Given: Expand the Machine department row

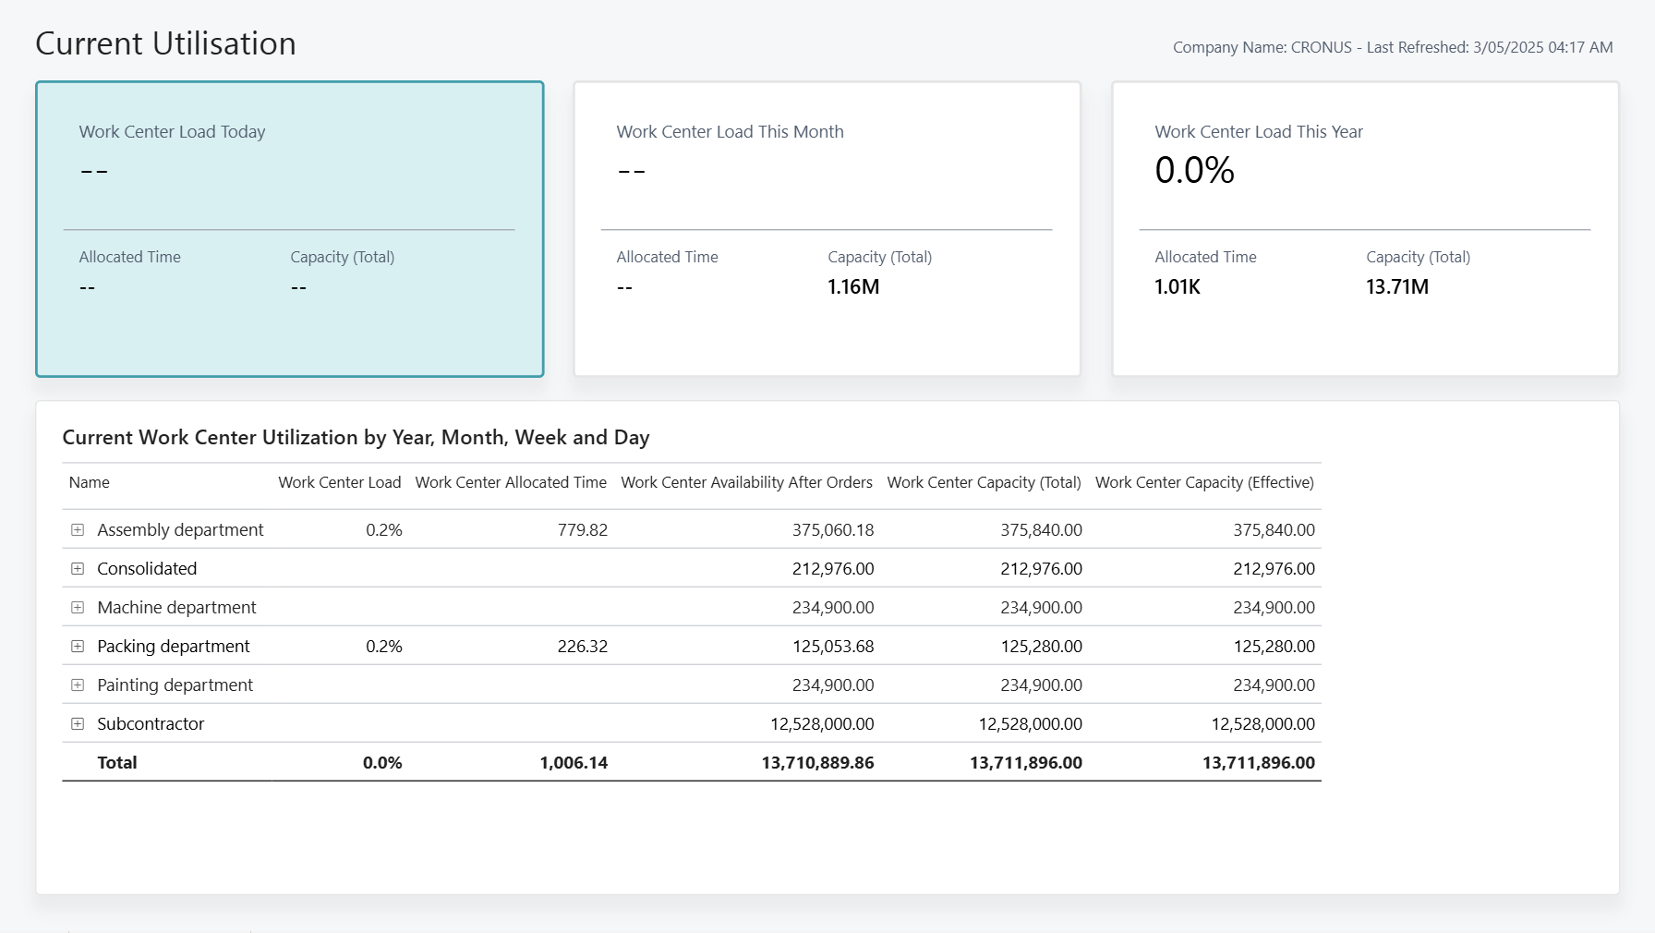Looking at the screenshot, I should (78, 607).
